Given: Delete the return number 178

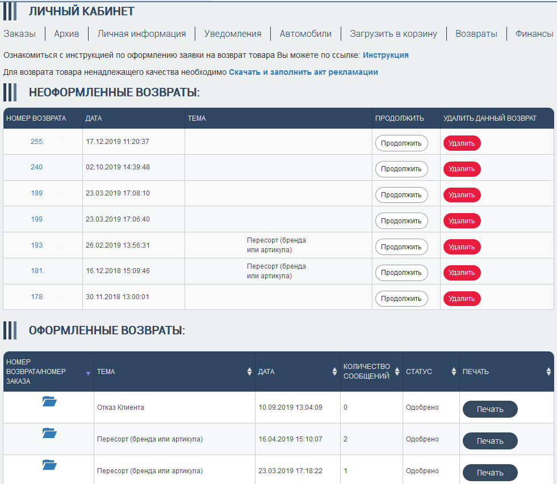Looking at the screenshot, I should click(462, 299).
